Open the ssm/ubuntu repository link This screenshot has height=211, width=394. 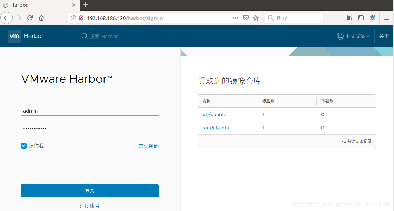click(216, 128)
